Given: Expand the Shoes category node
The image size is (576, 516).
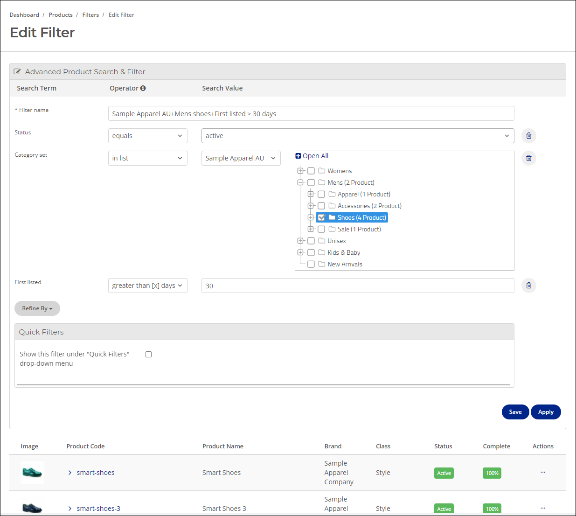Looking at the screenshot, I should pyautogui.click(x=311, y=217).
